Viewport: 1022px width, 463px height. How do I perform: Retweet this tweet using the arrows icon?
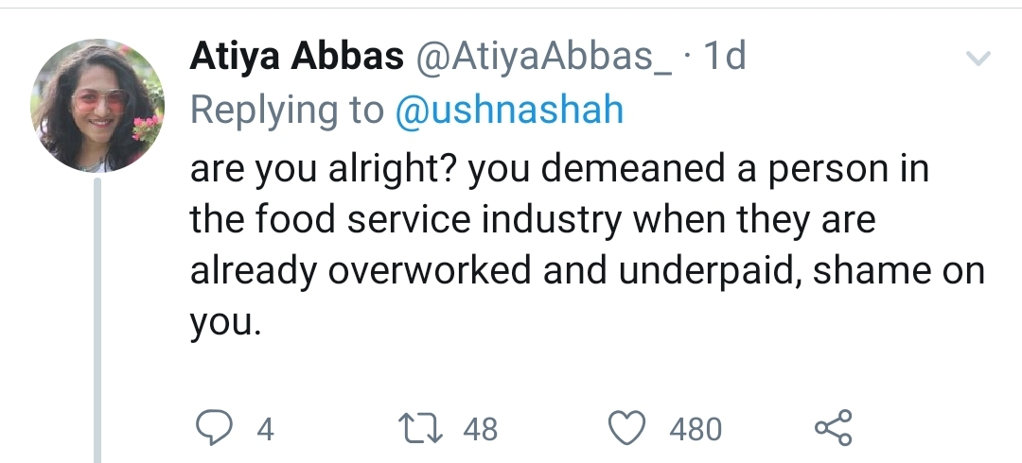click(x=420, y=429)
